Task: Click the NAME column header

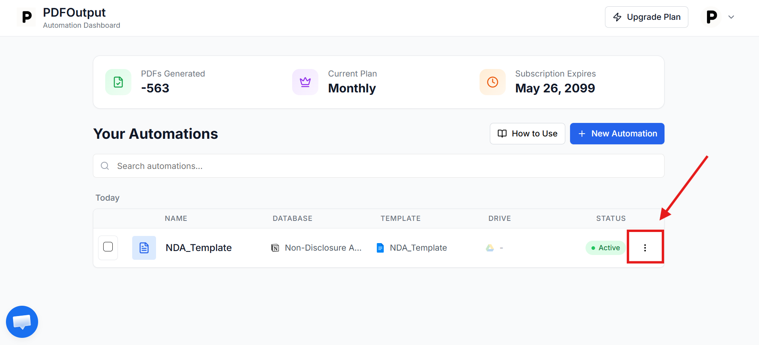Action: click(x=176, y=218)
